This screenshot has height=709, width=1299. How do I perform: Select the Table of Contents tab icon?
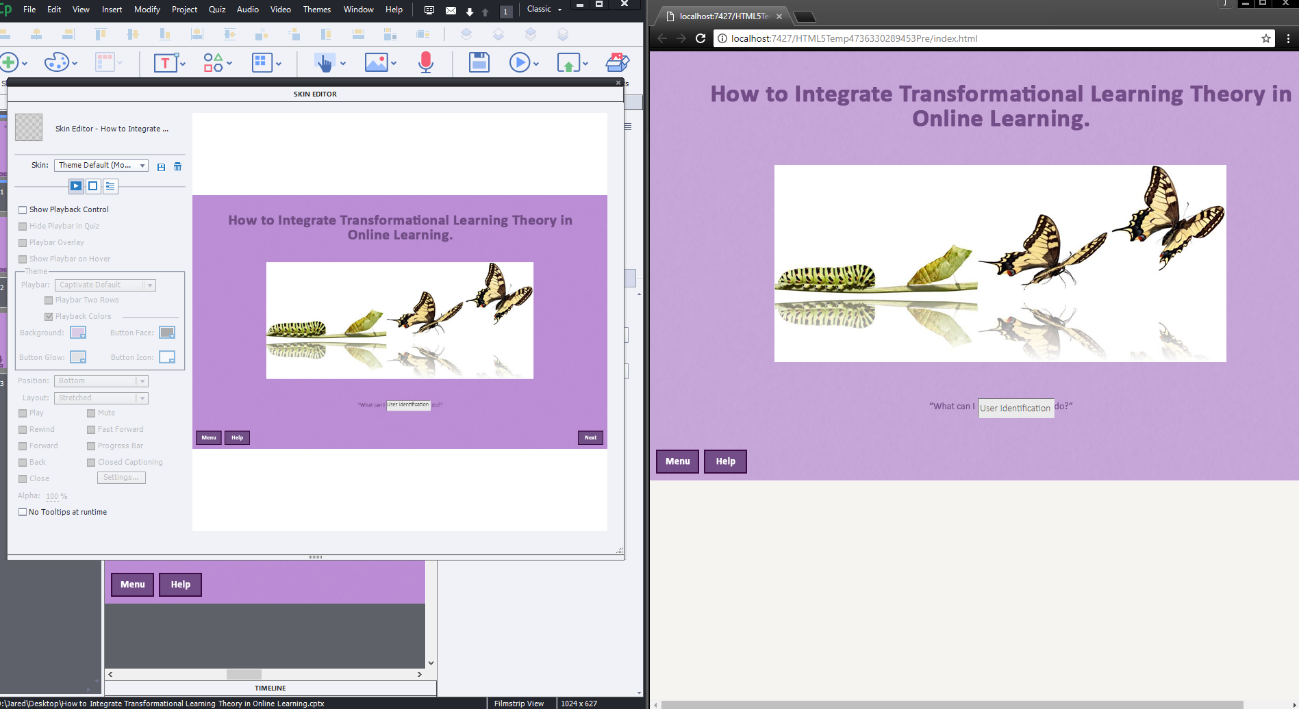[110, 185]
